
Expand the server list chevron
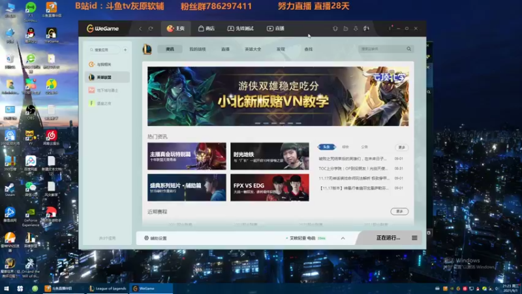coord(343,238)
